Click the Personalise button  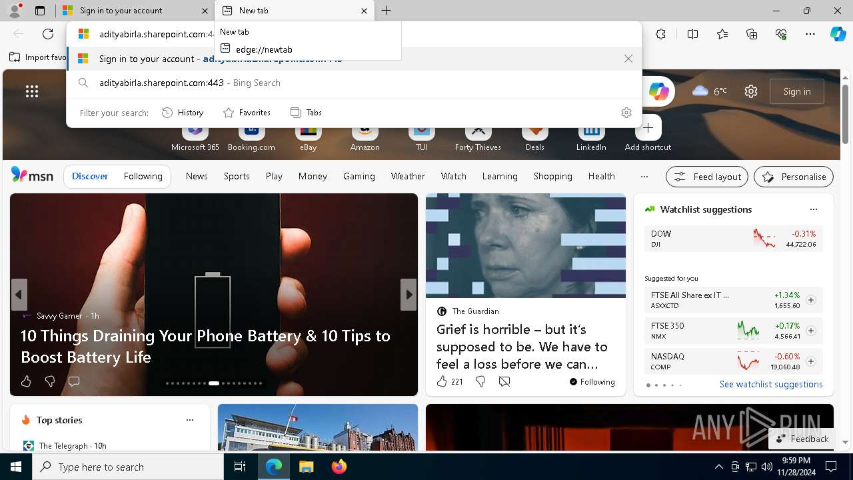[794, 177]
